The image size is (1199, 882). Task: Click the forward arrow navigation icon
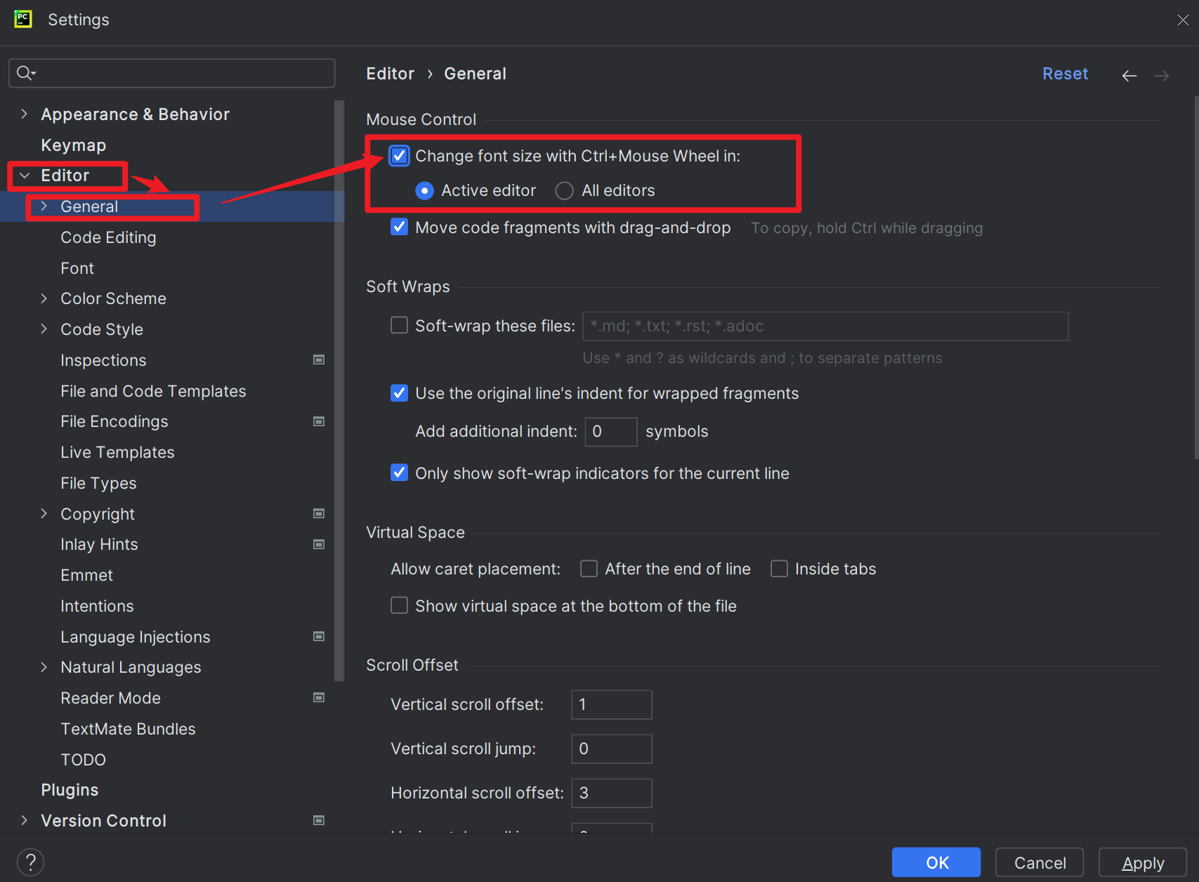pyautogui.click(x=1162, y=75)
